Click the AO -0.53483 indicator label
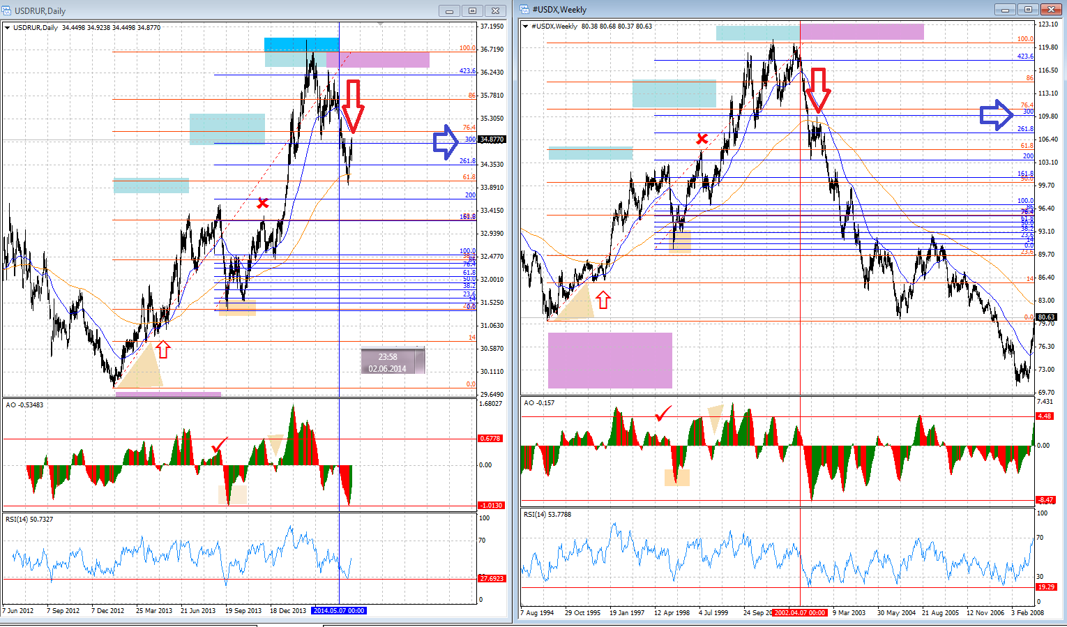The width and height of the screenshot is (1067, 627). pyautogui.click(x=24, y=405)
